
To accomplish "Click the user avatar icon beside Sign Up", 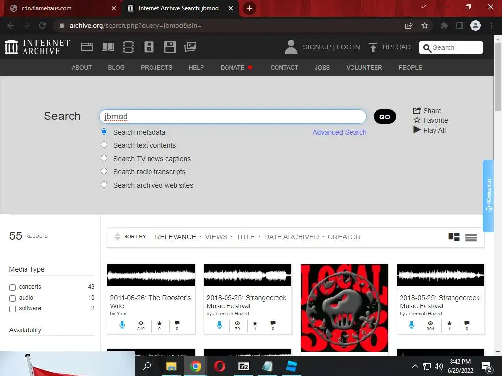I will point(291,47).
